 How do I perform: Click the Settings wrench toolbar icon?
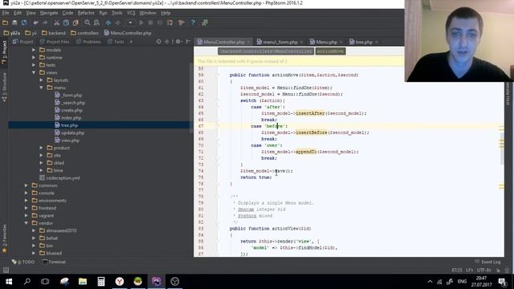click(x=181, y=22)
